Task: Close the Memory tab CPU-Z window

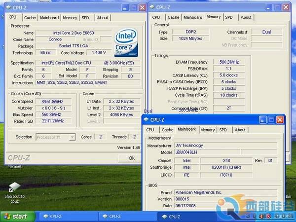Action: 286,7
